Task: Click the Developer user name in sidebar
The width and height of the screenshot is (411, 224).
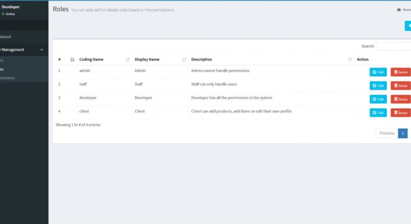Action: [11, 7]
